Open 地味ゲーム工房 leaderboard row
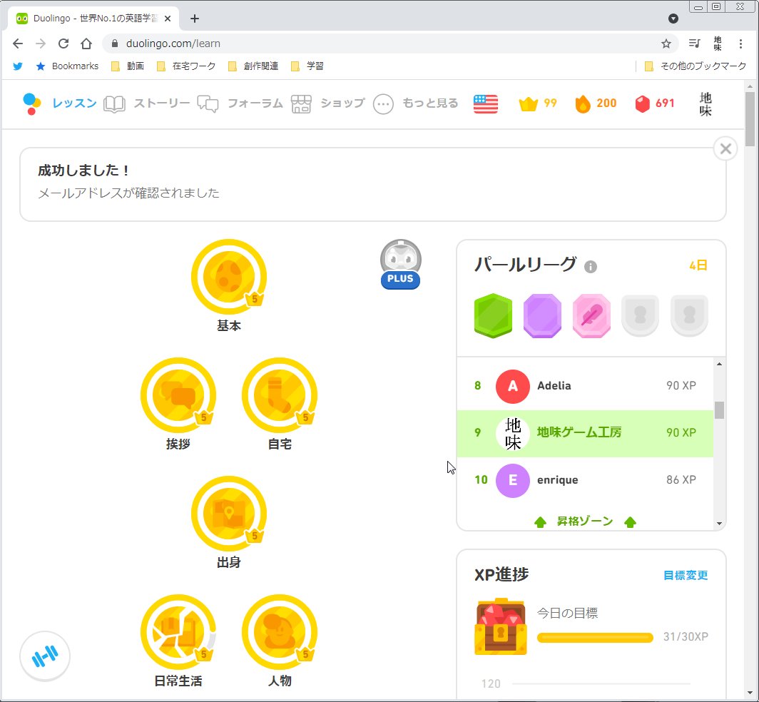The image size is (759, 702). (x=585, y=433)
